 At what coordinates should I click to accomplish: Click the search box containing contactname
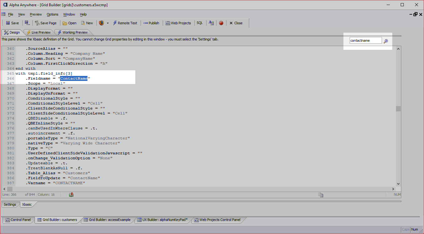coord(366,40)
